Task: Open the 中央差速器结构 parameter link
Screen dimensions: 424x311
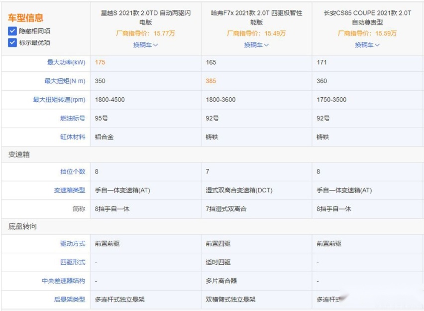Action: 64,281
